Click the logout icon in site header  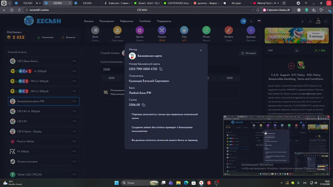tap(326, 21)
